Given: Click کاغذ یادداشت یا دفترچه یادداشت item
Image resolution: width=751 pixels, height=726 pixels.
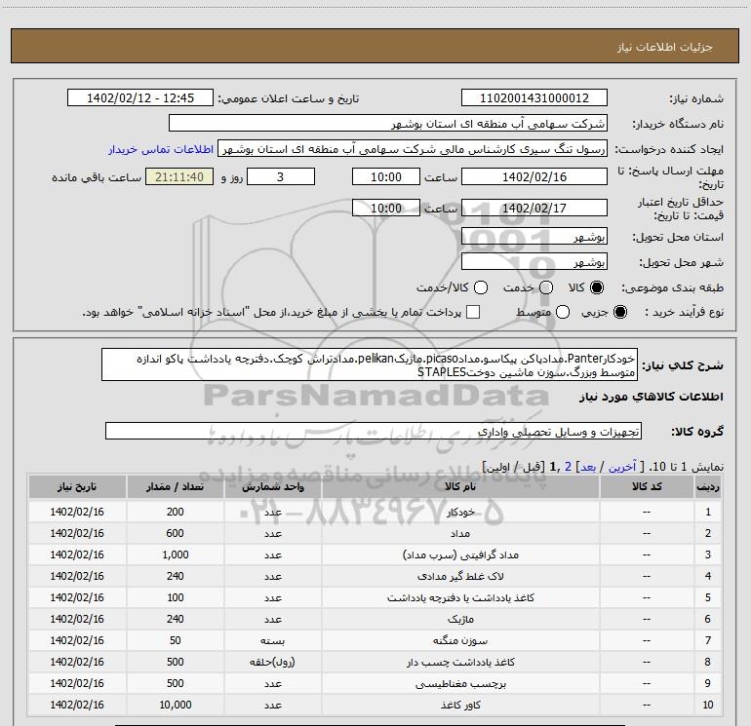Looking at the screenshot, I should pos(460,597).
